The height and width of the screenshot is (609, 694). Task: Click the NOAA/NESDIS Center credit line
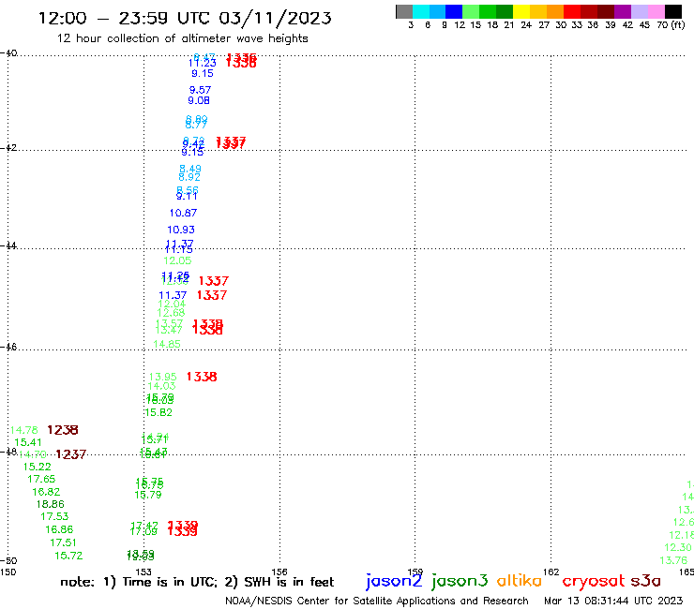click(377, 601)
